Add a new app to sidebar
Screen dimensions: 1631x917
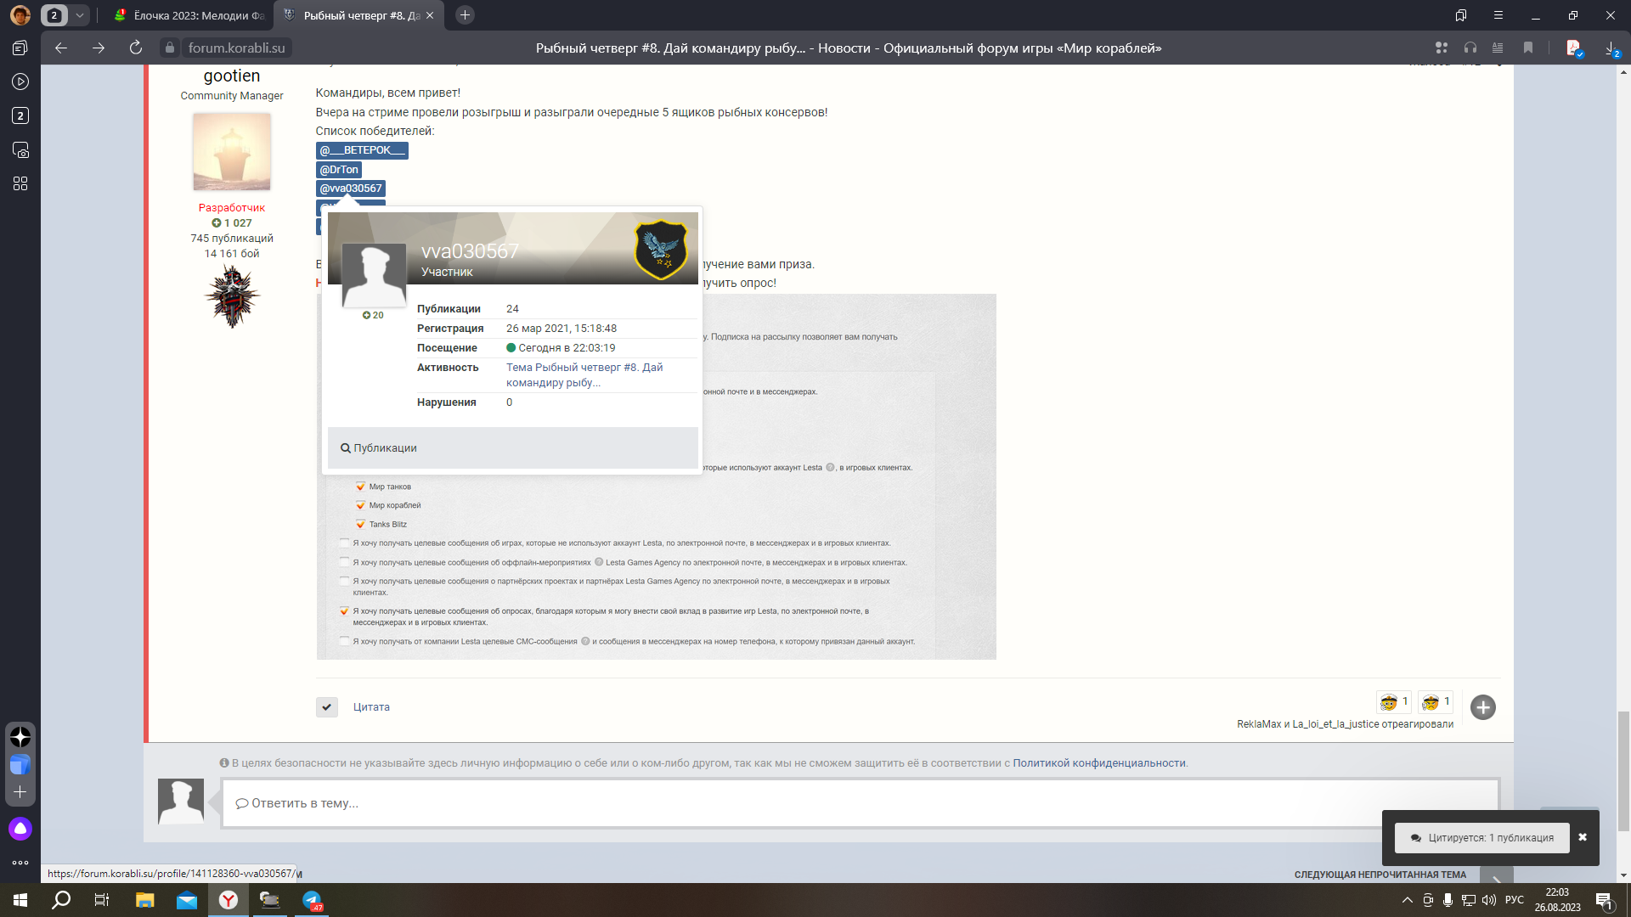click(20, 792)
